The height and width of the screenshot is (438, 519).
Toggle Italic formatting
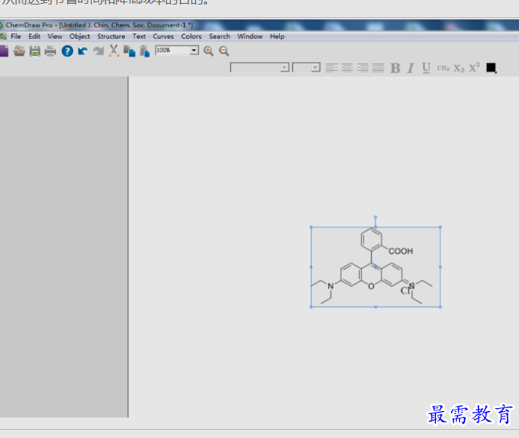point(411,68)
